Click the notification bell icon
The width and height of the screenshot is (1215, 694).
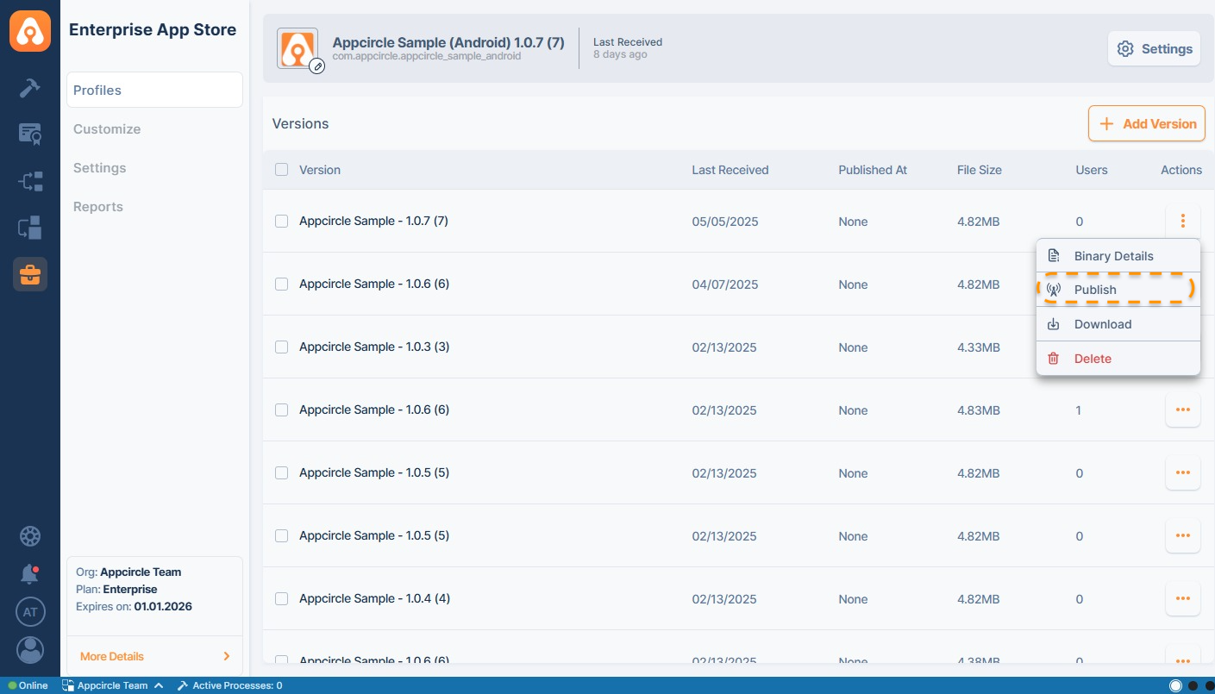[30, 573]
